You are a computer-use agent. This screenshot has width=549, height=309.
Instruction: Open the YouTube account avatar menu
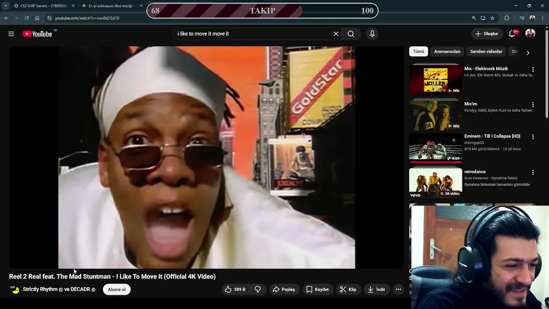pyautogui.click(x=530, y=34)
